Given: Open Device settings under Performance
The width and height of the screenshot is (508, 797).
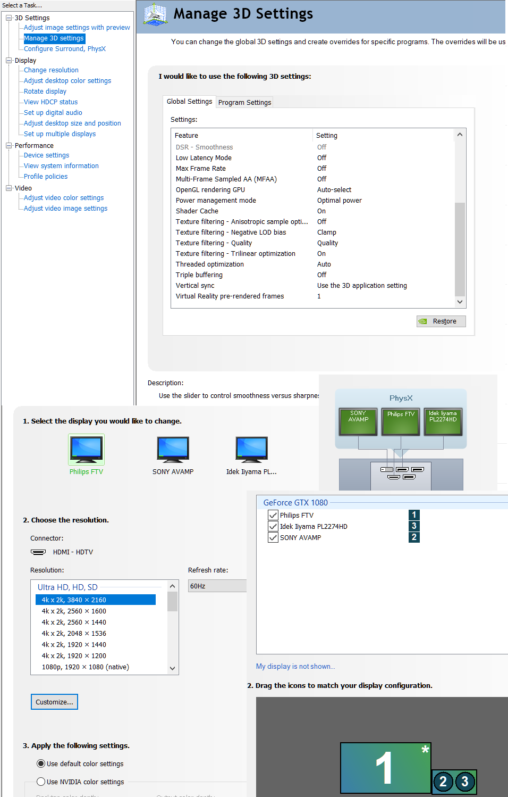Looking at the screenshot, I should 47,155.
